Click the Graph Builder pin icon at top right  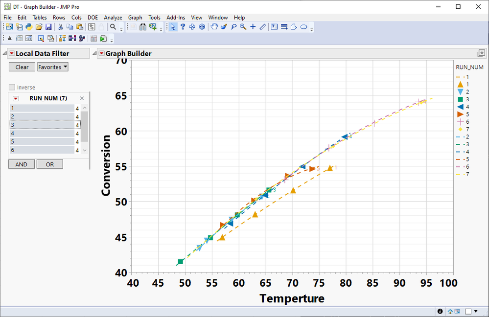pos(481,53)
